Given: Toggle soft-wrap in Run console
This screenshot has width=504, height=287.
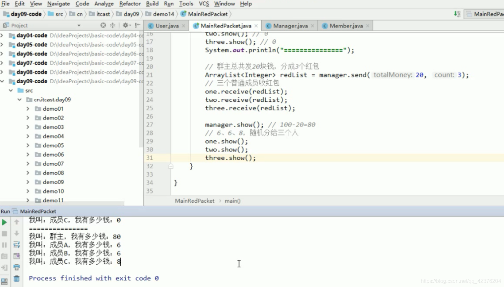Looking at the screenshot, I should click(16, 245).
